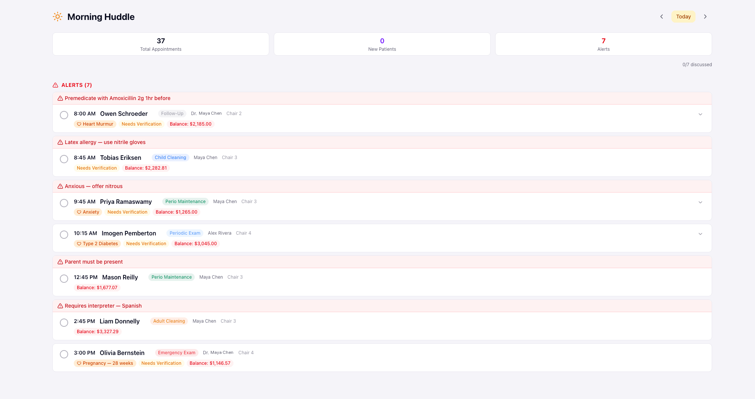The width and height of the screenshot is (755, 399).
Task: Click warning icon on Requires interpreter banner
Action: [60, 306]
